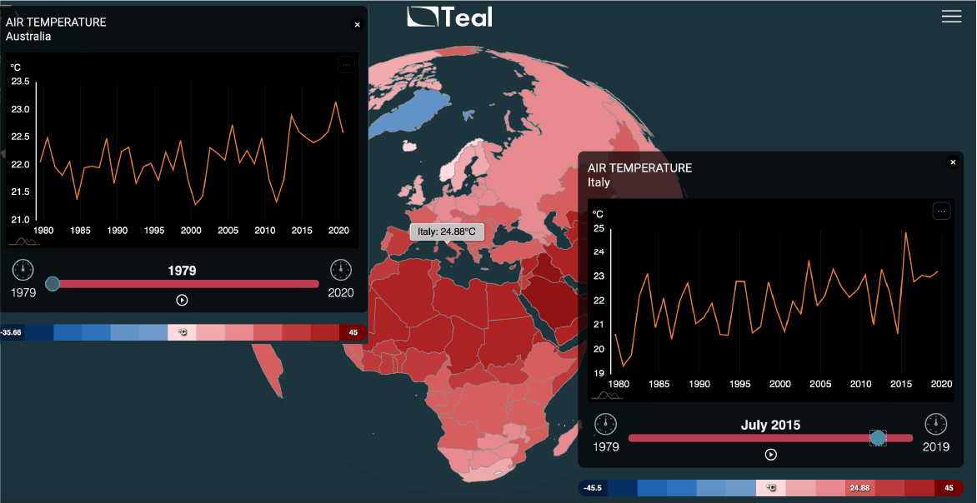This screenshot has width=977, height=503.
Task: Select Madagascar on the globe
Action: coord(566,441)
